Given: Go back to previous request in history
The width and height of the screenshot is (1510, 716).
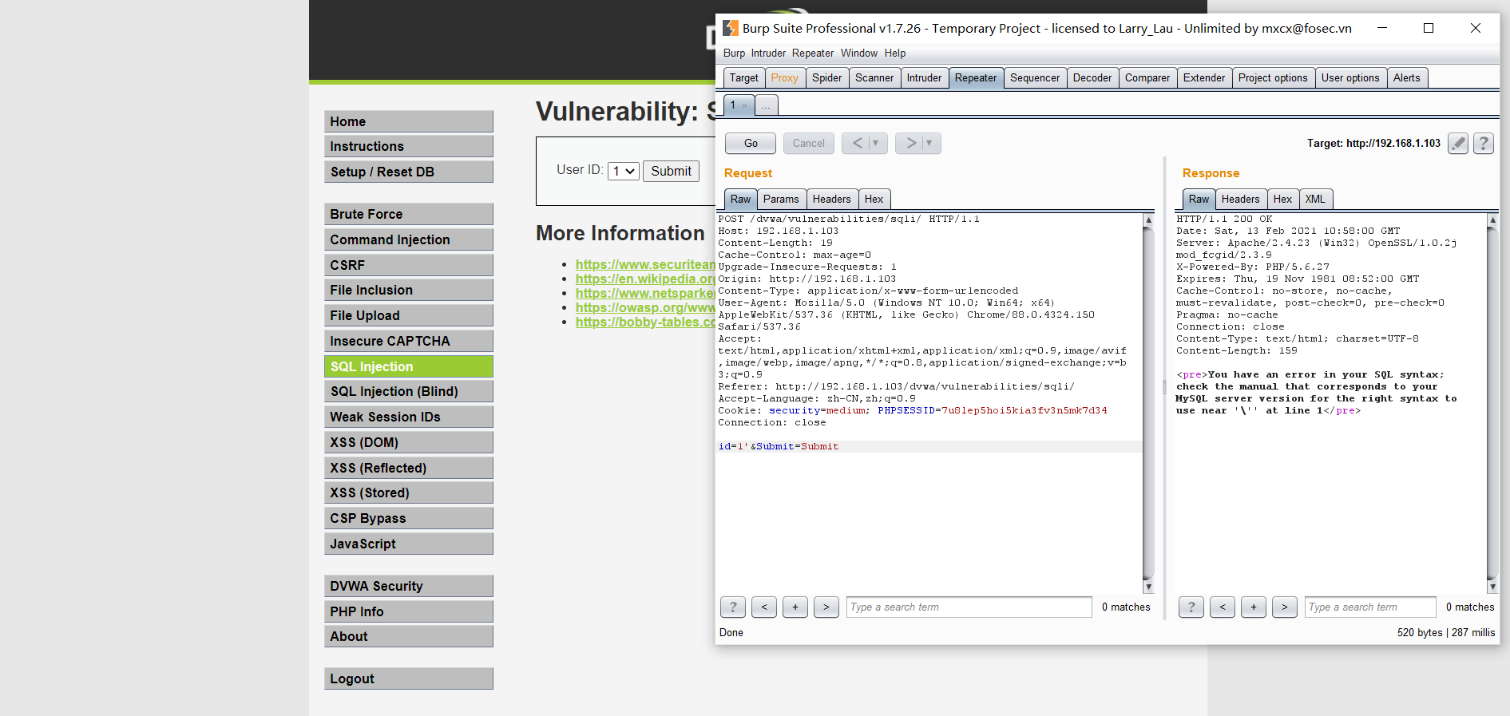Looking at the screenshot, I should pos(857,144).
